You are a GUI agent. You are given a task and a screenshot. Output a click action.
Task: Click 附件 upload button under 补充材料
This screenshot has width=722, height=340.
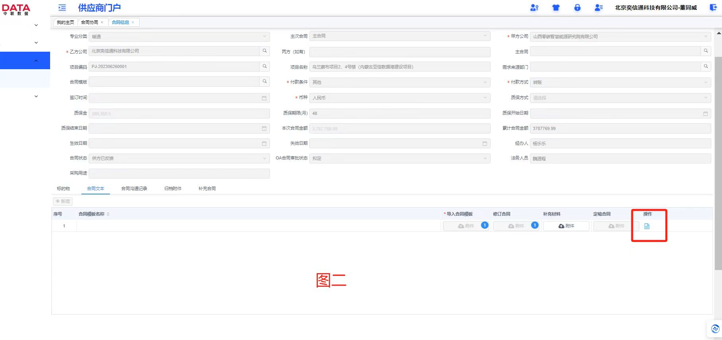pos(566,226)
